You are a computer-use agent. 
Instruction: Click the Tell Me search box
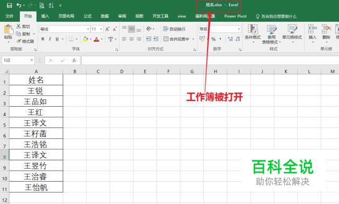[276, 16]
